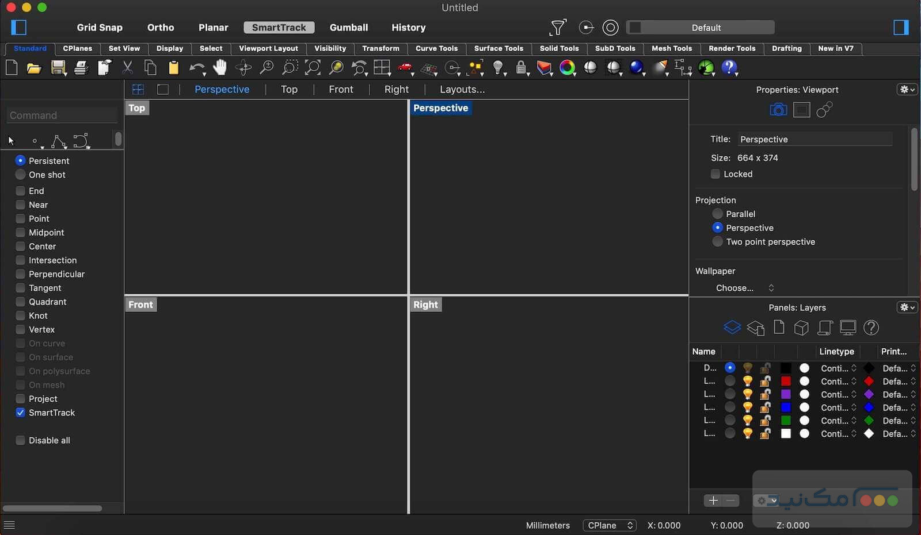
Task: Open the CPlane coordinate dropdown
Action: point(610,525)
